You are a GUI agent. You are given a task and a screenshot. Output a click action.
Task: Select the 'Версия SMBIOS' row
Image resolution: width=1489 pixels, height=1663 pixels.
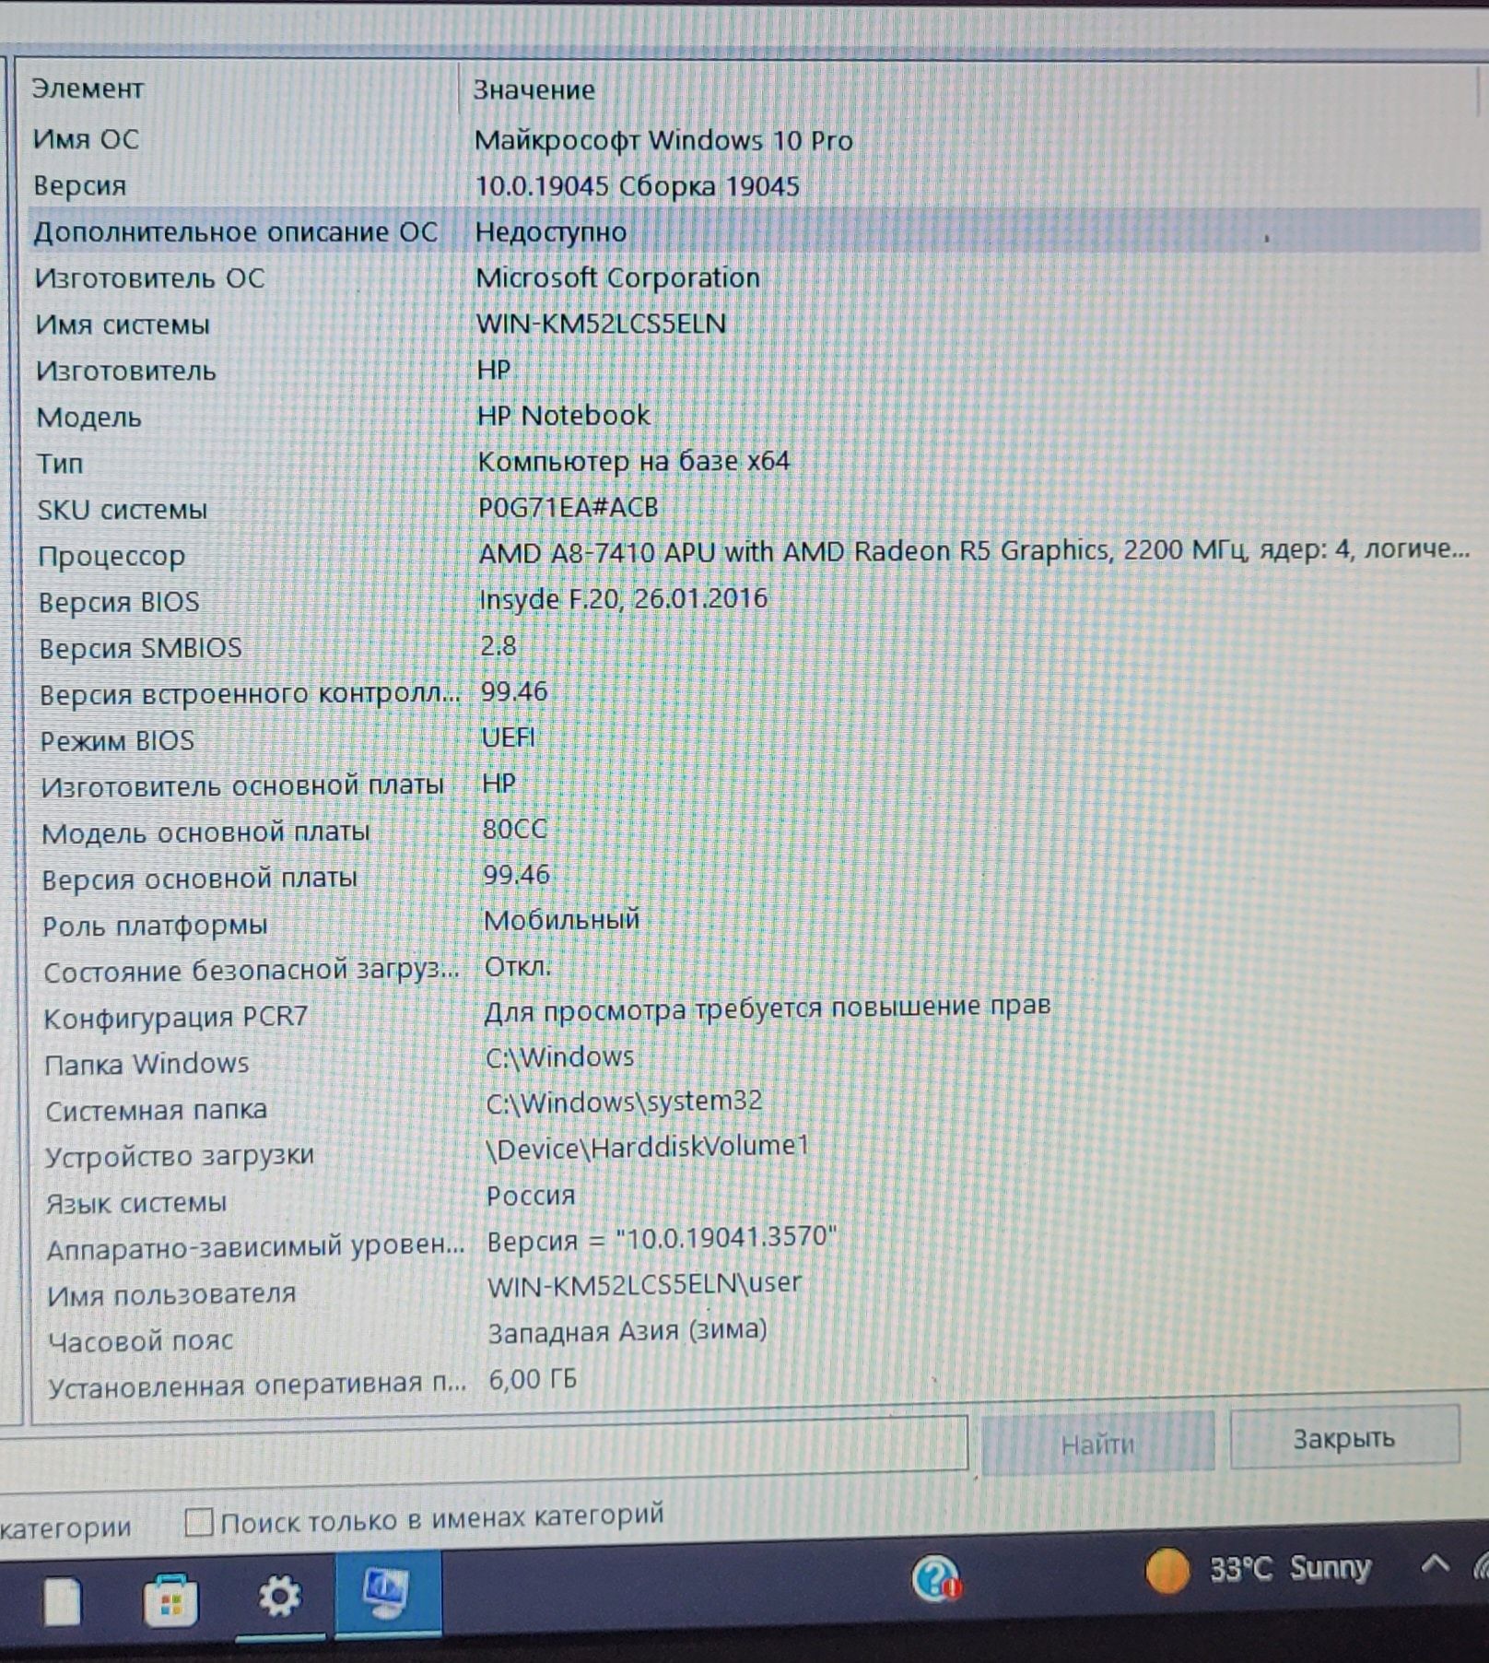pyautogui.click(x=754, y=646)
